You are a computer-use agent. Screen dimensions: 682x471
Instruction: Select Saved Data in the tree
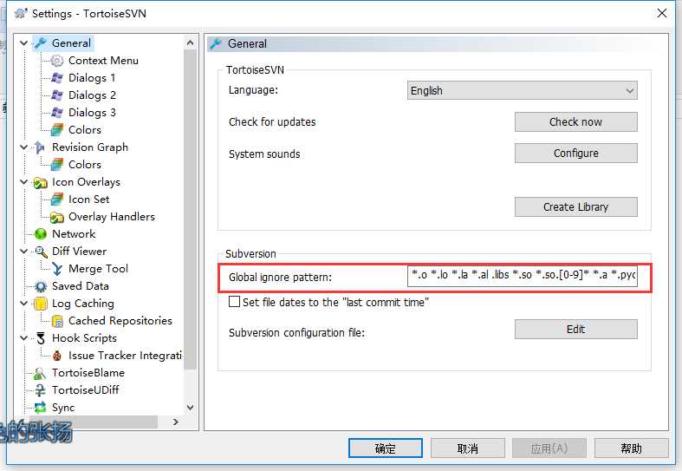(81, 286)
